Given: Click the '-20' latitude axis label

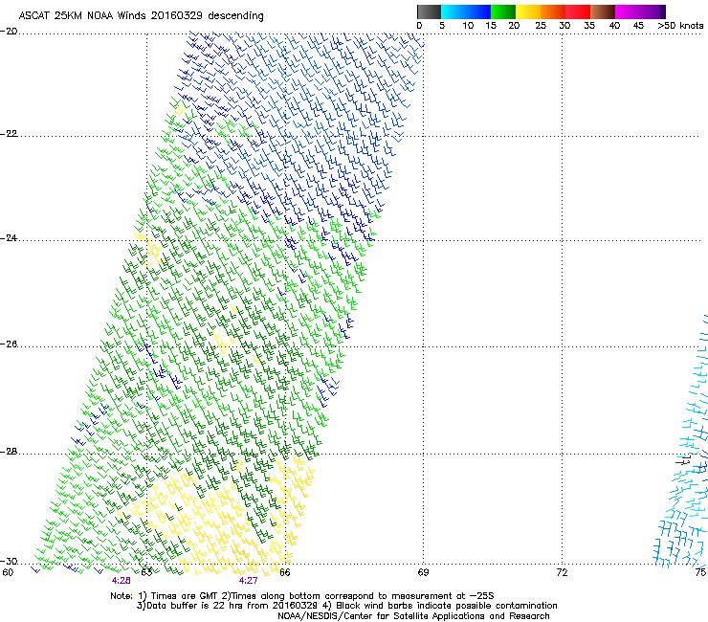Looking at the screenshot, I should [x=9, y=32].
